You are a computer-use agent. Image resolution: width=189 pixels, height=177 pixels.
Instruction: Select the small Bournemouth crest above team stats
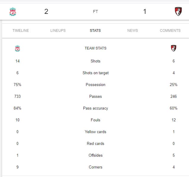(x=174, y=48)
